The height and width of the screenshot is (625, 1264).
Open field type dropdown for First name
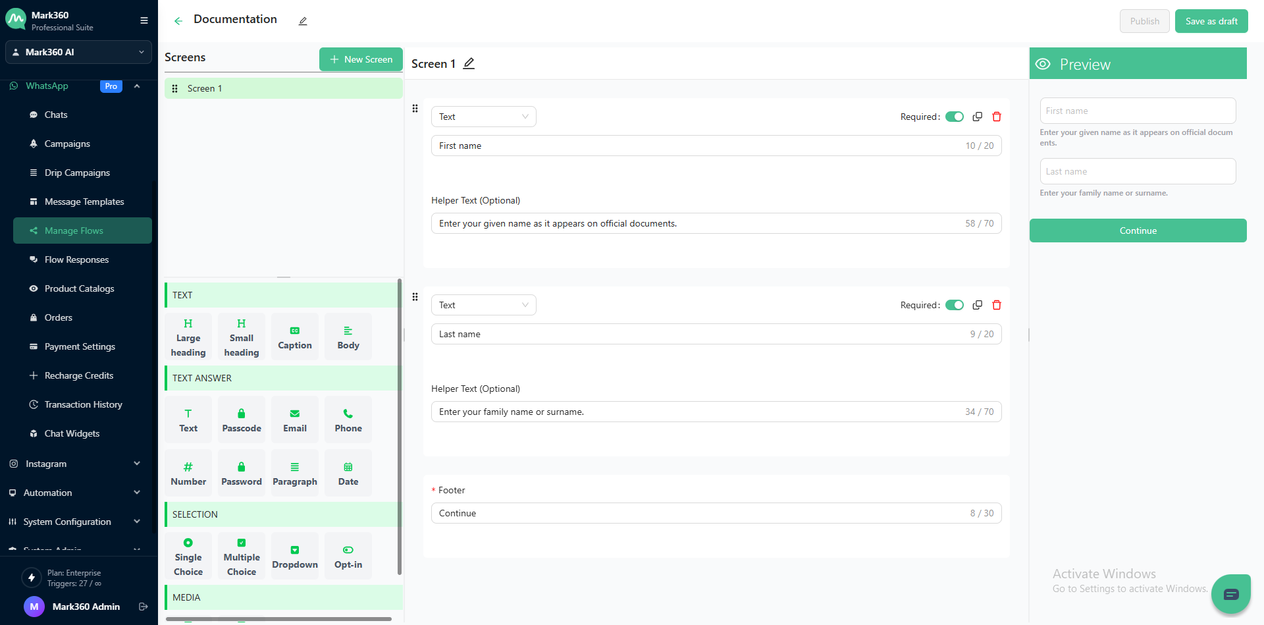[483, 117]
